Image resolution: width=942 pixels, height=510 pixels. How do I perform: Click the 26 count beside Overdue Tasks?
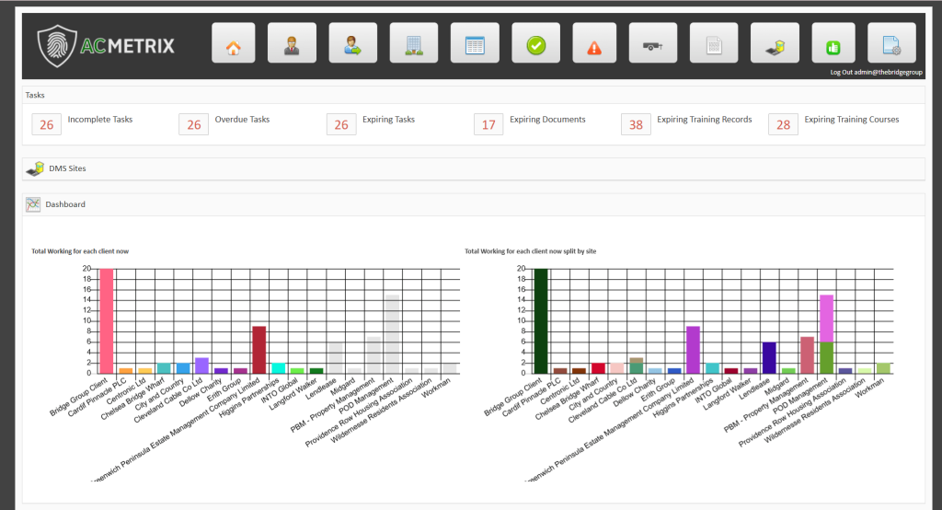tap(193, 124)
